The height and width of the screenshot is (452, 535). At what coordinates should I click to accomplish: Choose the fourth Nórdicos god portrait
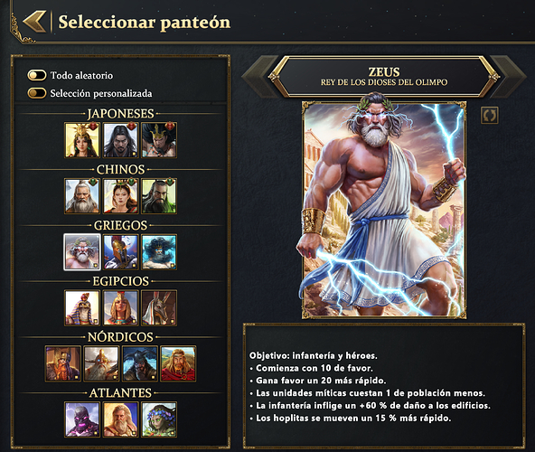coord(178,363)
